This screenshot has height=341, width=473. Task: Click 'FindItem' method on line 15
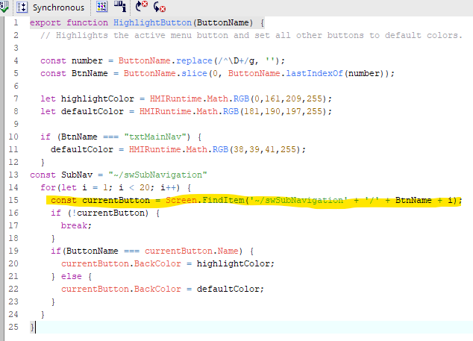[x=223, y=201]
